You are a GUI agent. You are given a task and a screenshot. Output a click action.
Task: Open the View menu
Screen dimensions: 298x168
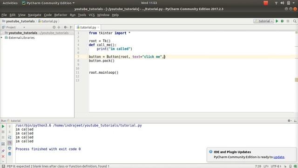coord(22,15)
